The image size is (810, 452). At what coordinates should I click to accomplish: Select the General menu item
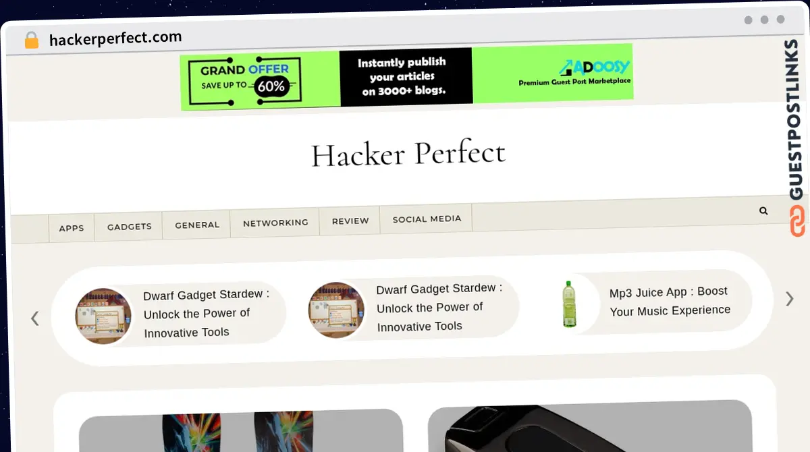(197, 225)
